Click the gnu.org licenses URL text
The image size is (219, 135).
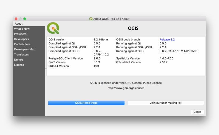tap(126, 88)
